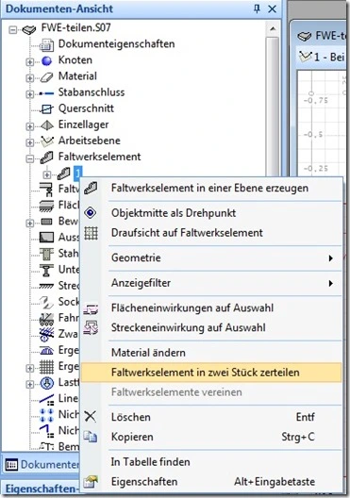
Task: Collapse the Faltwerkselement tree node
Action: click(x=30, y=158)
